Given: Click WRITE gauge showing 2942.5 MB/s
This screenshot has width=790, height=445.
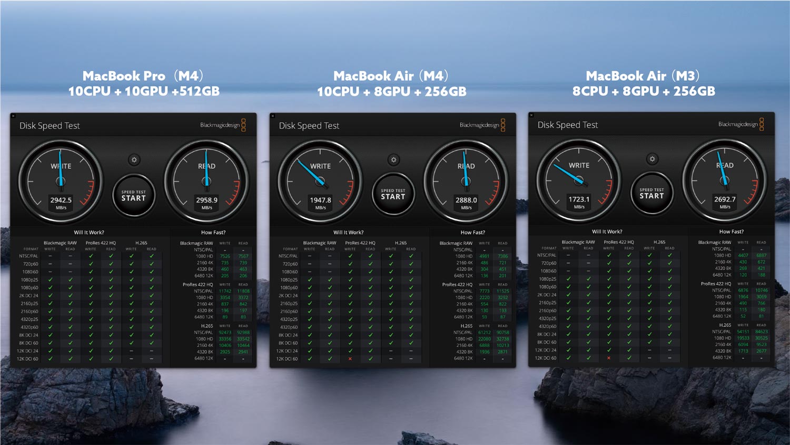Looking at the screenshot, I should point(61,182).
